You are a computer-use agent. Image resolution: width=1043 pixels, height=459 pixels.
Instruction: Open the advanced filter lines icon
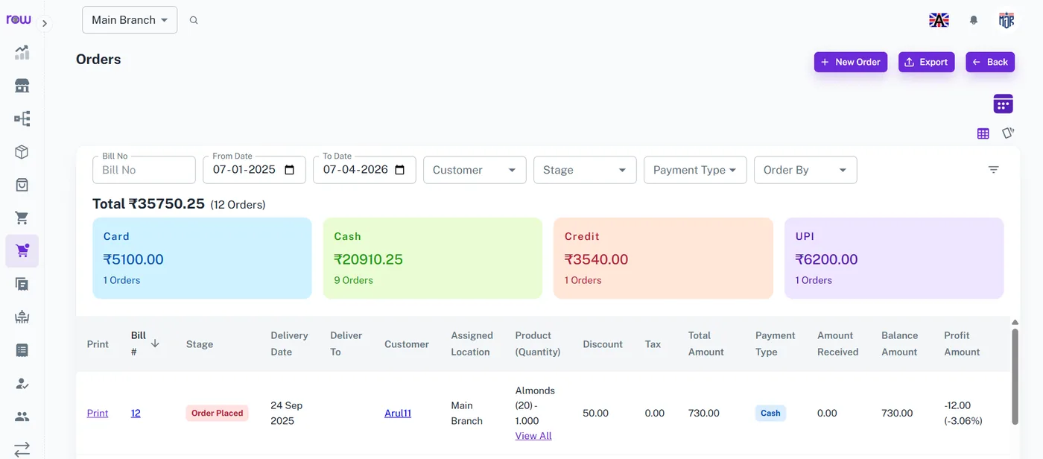[x=993, y=170]
